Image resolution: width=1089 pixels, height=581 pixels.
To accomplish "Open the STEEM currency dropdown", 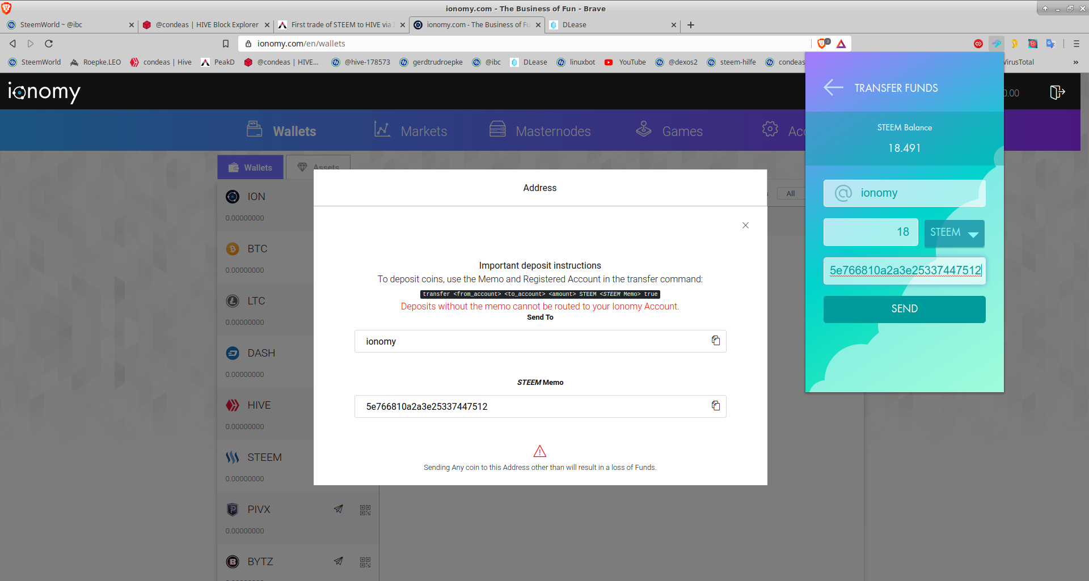I will [954, 233].
